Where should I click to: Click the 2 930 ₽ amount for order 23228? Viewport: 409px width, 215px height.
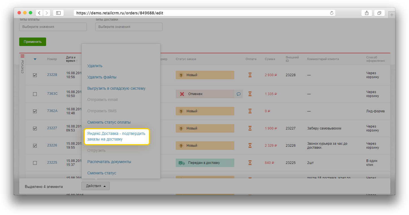pyautogui.click(x=271, y=75)
